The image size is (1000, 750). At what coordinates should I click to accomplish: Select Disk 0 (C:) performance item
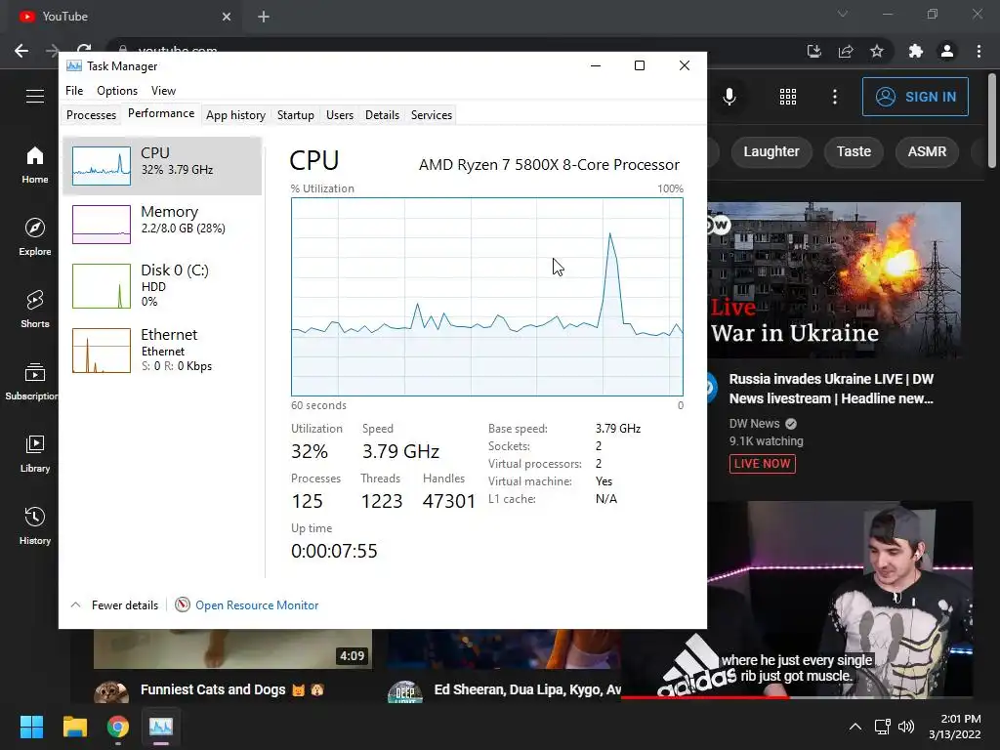[163, 285]
